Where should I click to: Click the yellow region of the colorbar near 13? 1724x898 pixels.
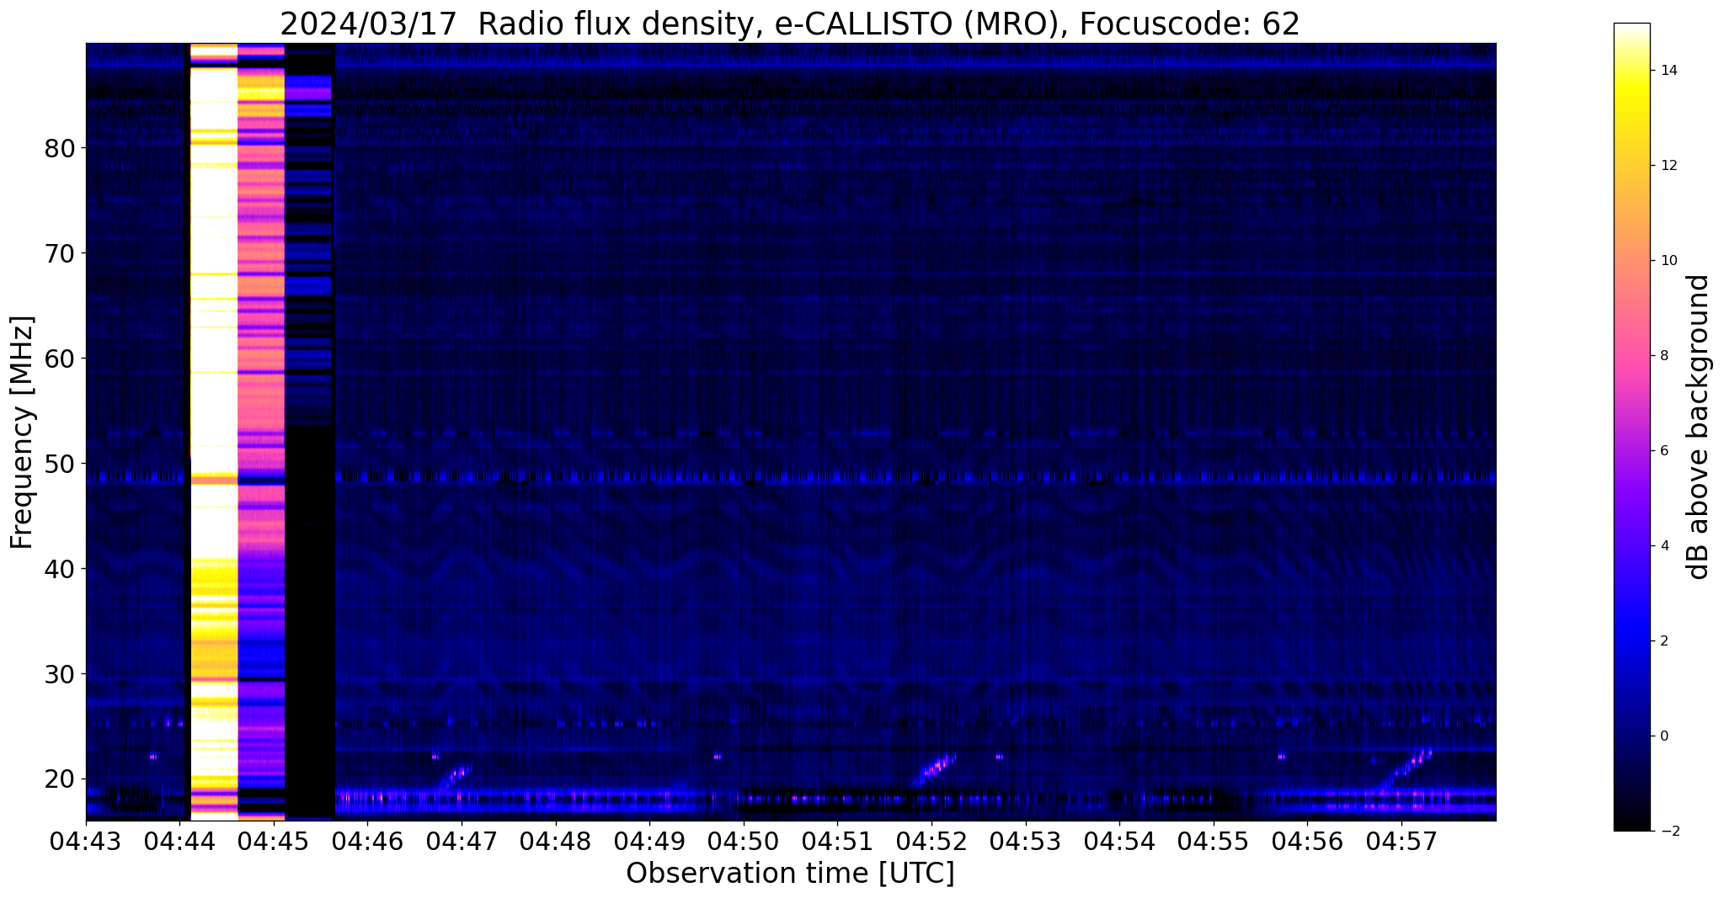coord(1631,118)
